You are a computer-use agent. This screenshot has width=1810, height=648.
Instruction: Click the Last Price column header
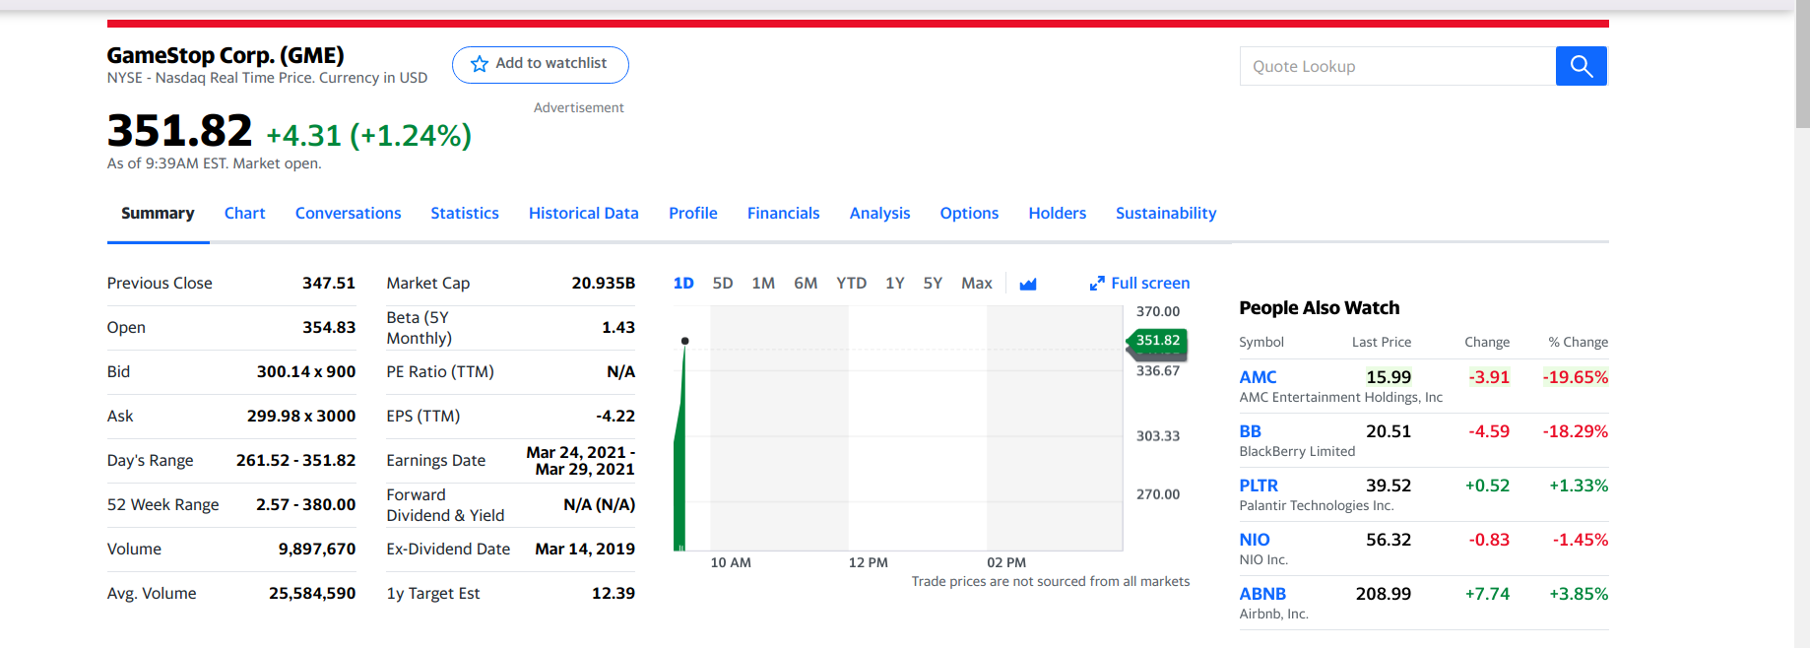tap(1382, 343)
